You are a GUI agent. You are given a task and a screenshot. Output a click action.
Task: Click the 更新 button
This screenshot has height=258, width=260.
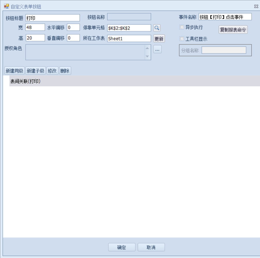159,39
